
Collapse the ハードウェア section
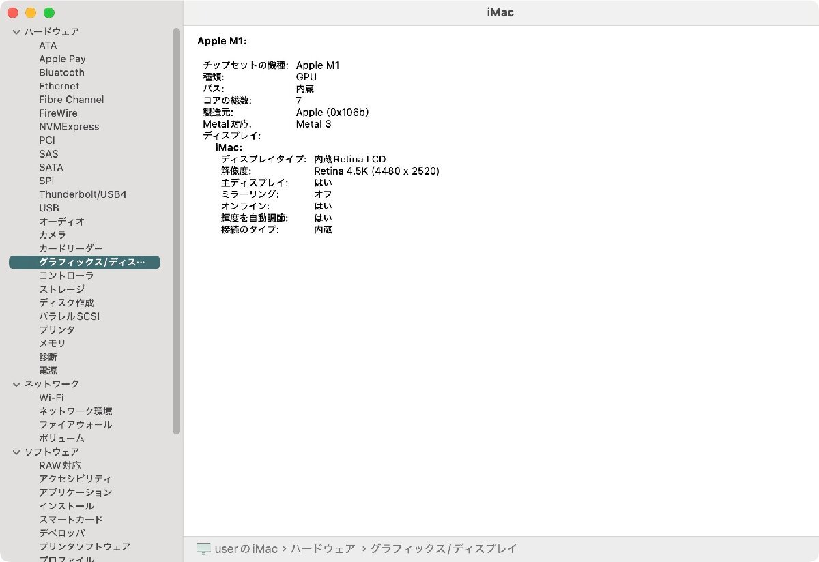(16, 32)
